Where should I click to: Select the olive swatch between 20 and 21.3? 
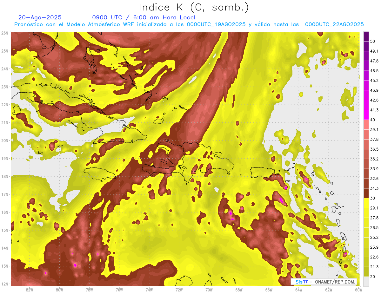click(366, 271)
